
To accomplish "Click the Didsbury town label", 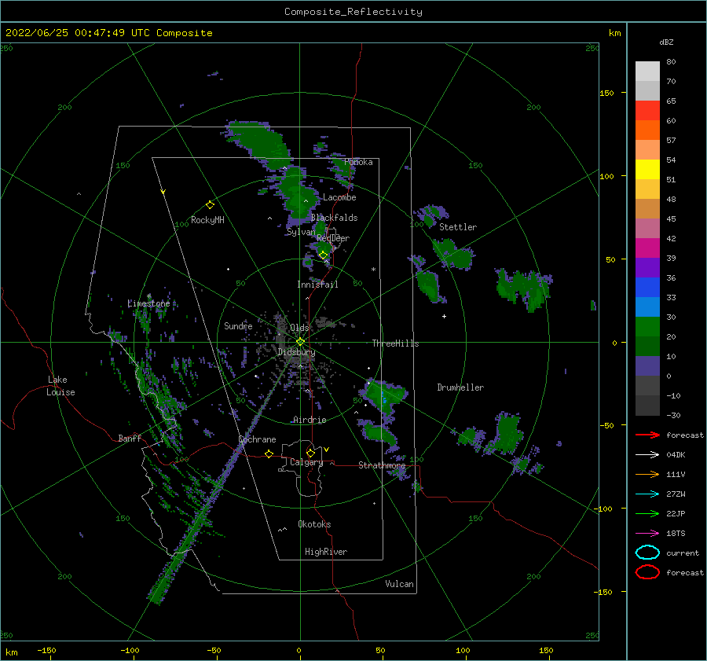I will [x=296, y=352].
